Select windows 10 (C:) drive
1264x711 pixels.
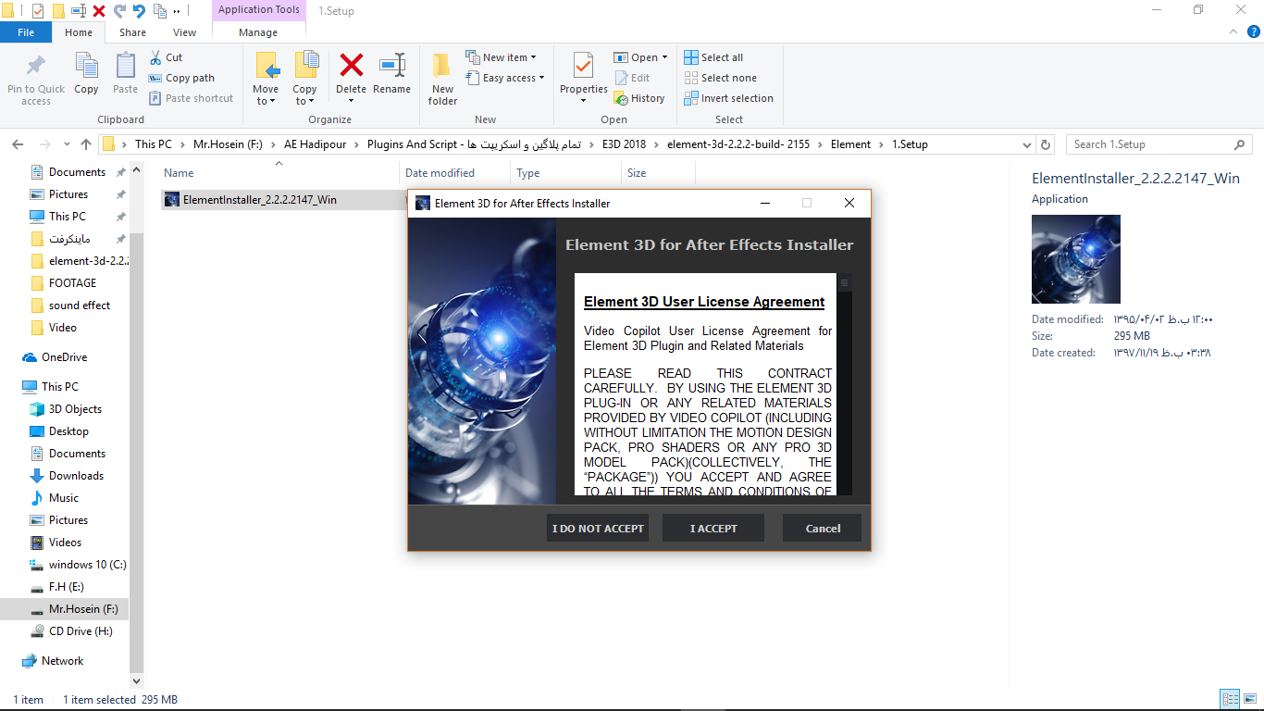(87, 565)
